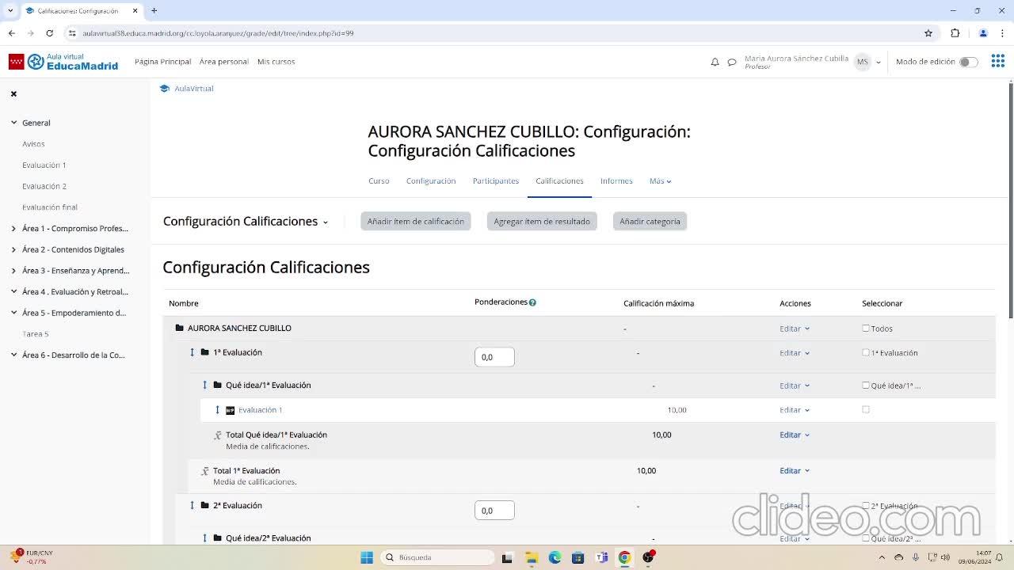Open the browser extensions puzzle icon

click(955, 33)
